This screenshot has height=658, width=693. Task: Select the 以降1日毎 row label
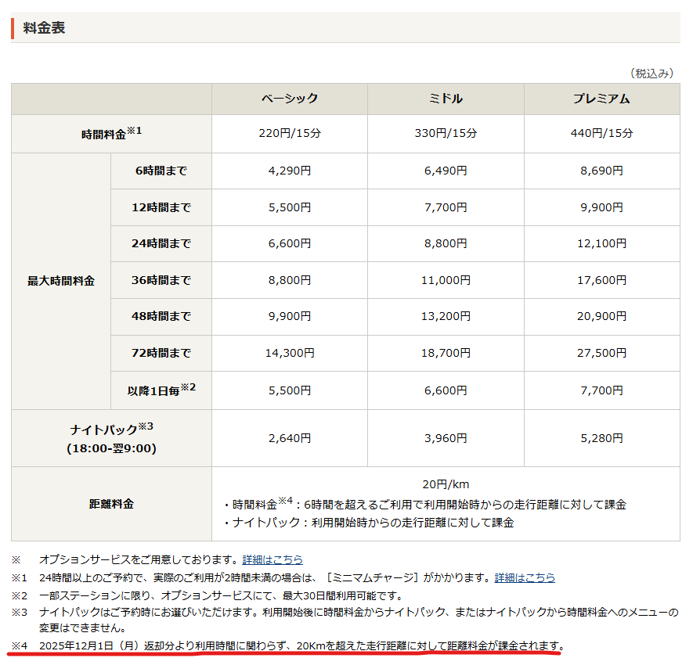(x=161, y=390)
